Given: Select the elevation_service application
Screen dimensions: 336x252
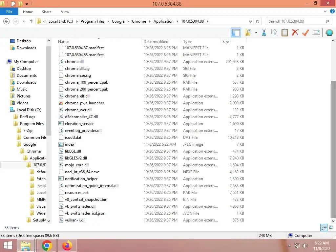Looking at the screenshot, I should pyautogui.click(x=79, y=124).
